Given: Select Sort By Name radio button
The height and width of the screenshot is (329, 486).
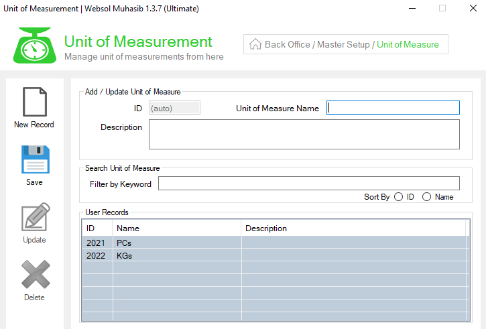Looking at the screenshot, I should (426, 197).
